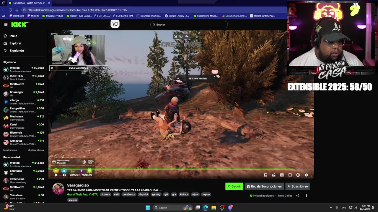The image size is (378, 212).
Task: Open sweetieline recommended channel
Action: pos(24,180)
